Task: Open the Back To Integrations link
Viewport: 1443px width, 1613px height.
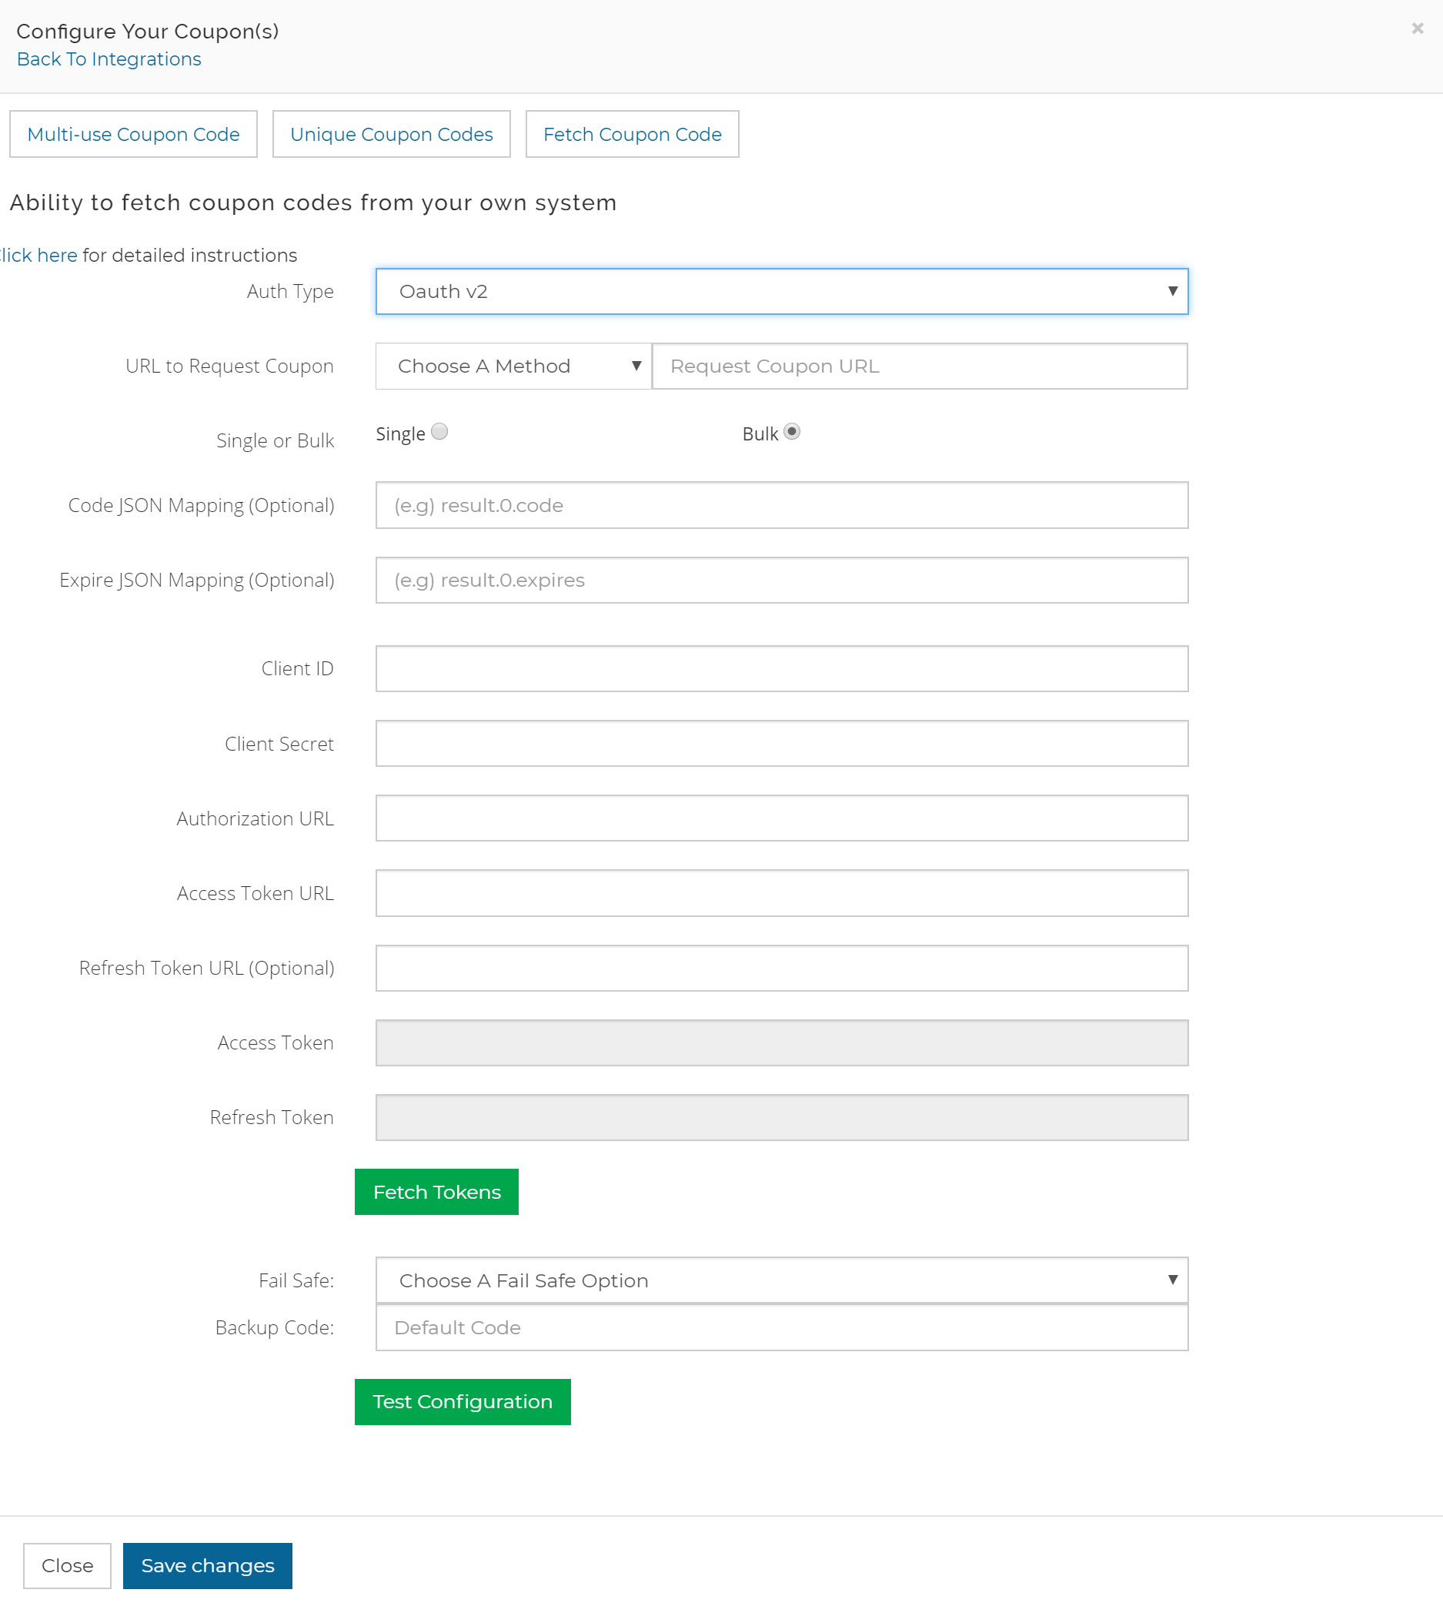Action: [x=109, y=59]
